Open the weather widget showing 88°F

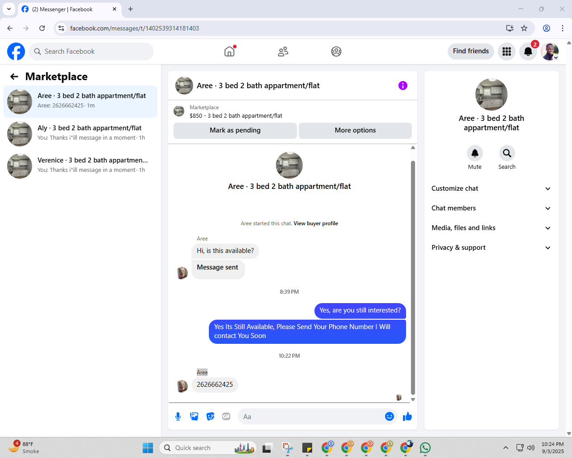(x=25, y=448)
